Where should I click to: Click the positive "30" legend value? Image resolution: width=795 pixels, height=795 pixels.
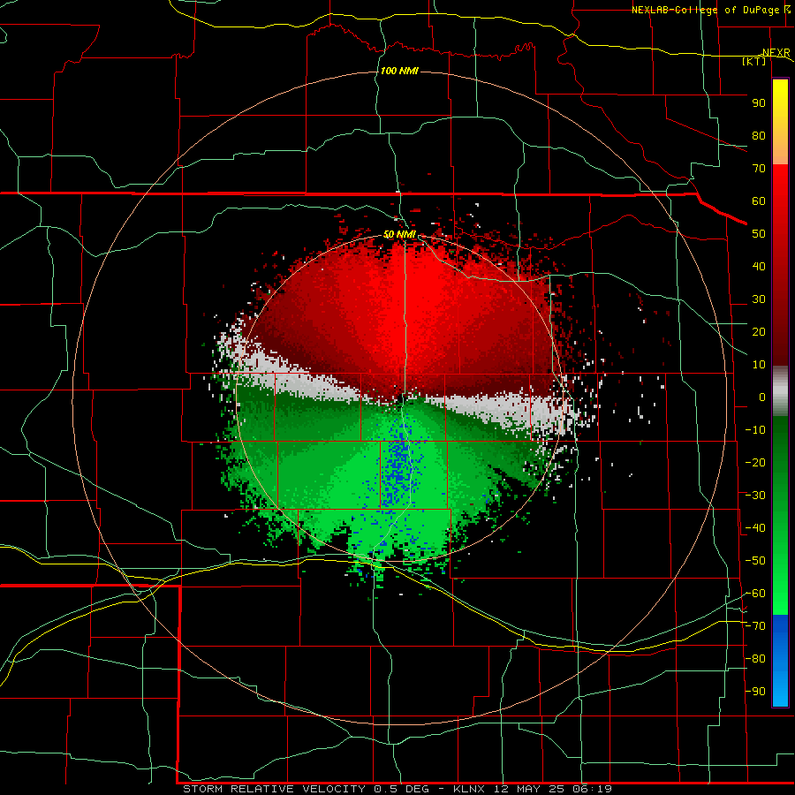coord(759,299)
